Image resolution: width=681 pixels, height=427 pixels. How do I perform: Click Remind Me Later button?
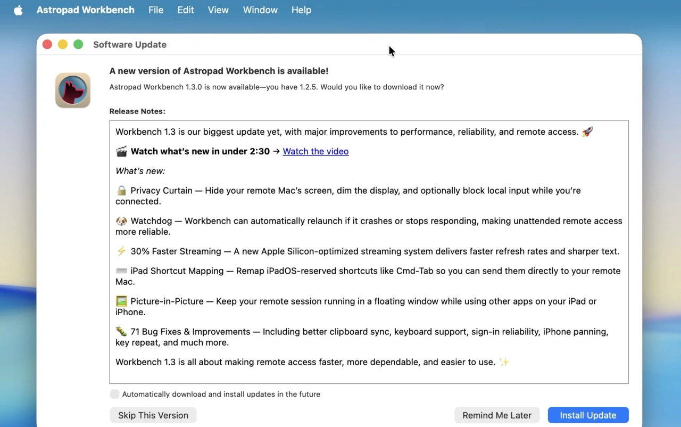[497, 415]
